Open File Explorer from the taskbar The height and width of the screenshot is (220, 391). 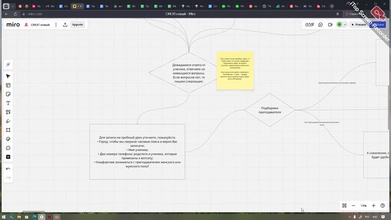[x=19, y=217]
